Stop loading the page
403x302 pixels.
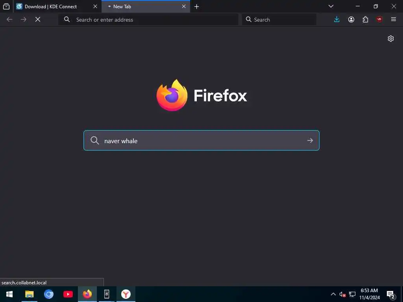coord(38,20)
